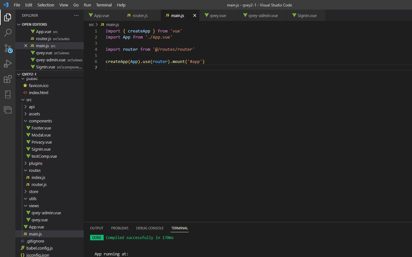
Task: Open App.vue in Open Editors list
Action: pos(50,31)
